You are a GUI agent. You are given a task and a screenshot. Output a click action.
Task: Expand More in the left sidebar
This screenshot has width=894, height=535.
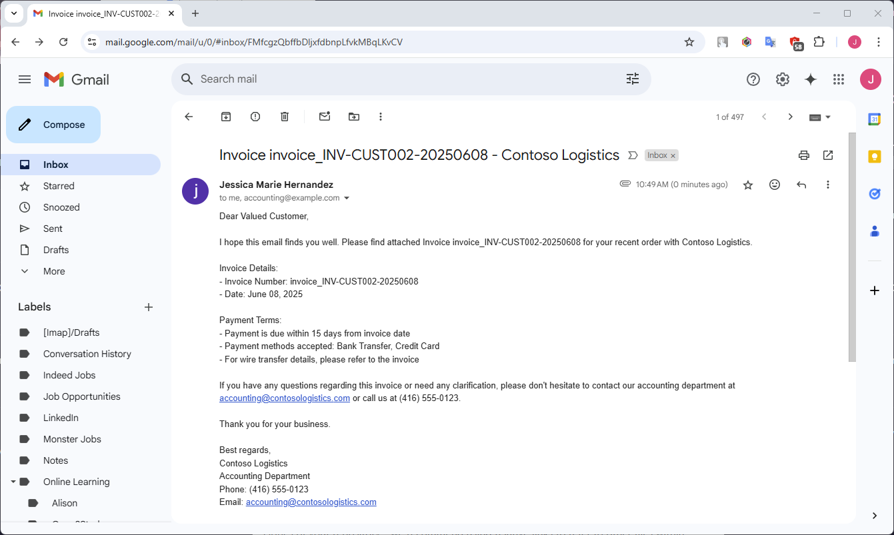54,271
